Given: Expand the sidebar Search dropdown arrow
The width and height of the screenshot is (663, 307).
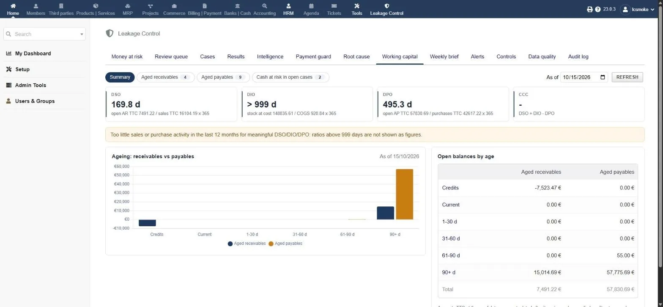Looking at the screenshot, I should [x=82, y=34].
